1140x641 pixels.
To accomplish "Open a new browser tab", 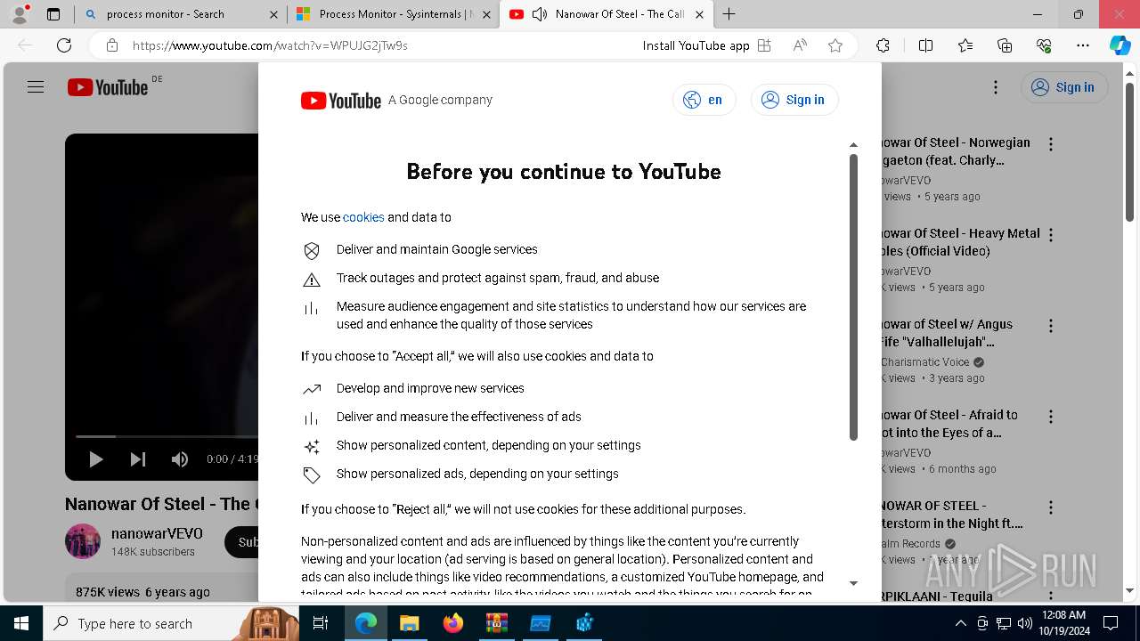I will pos(729,14).
